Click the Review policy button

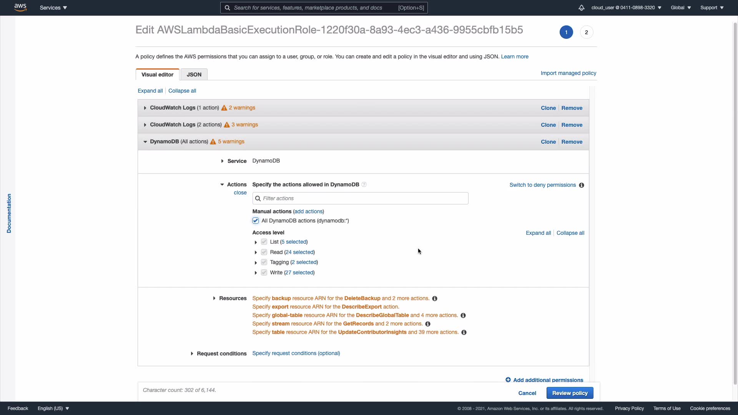pyautogui.click(x=570, y=393)
